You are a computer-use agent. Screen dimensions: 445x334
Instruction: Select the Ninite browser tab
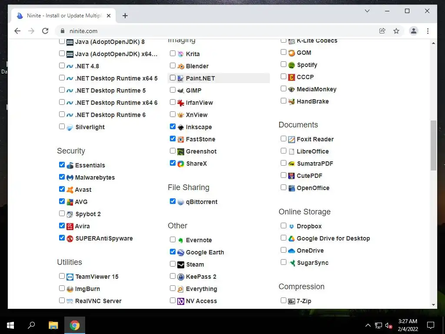click(x=63, y=16)
